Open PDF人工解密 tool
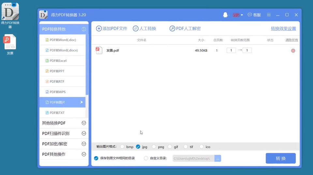Viewport: 313px width, 175px height. (x=185, y=29)
